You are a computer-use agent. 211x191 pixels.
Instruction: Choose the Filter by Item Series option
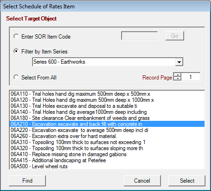click(x=16, y=52)
